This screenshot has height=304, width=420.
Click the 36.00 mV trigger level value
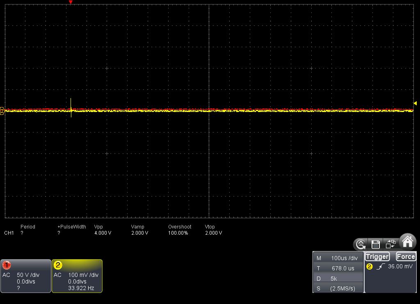point(400,266)
